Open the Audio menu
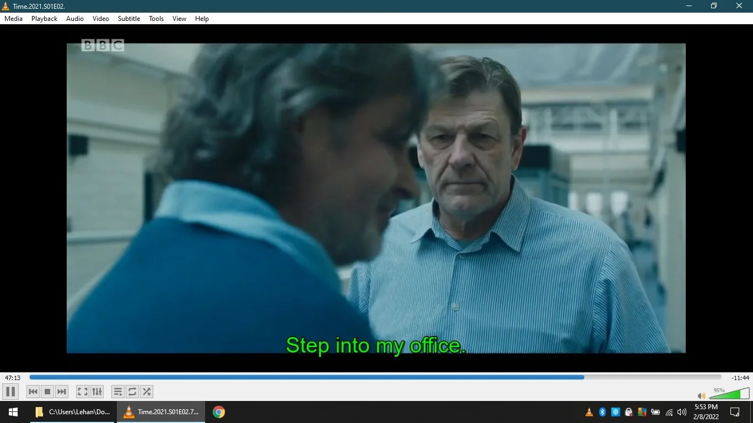The width and height of the screenshot is (753, 423). pos(75,19)
